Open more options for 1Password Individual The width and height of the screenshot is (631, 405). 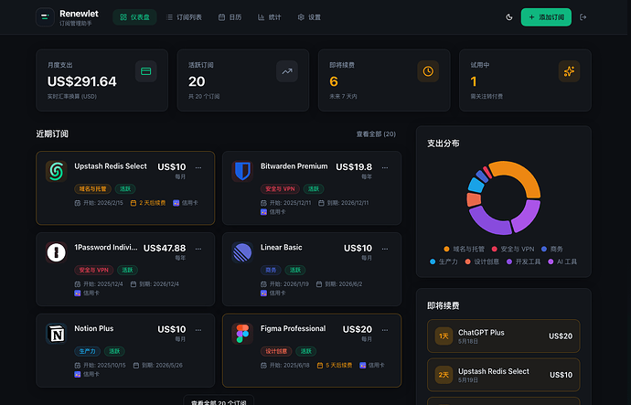coord(198,249)
